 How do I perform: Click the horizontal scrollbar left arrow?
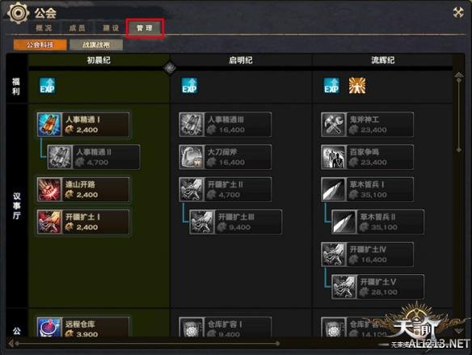point(11,343)
